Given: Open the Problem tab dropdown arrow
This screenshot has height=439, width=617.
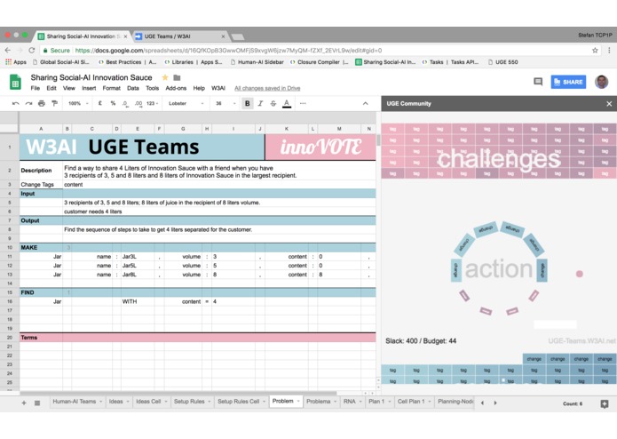Looking at the screenshot, I should click(x=298, y=402).
